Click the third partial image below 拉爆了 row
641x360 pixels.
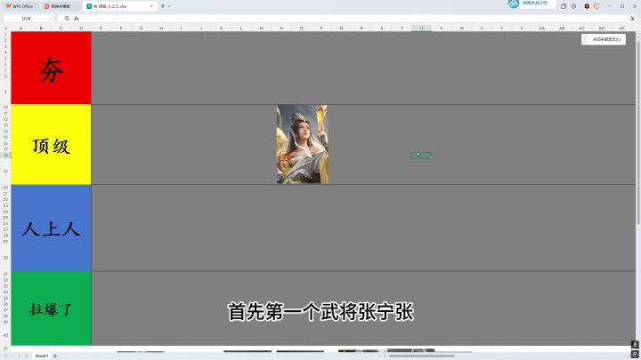300,350
